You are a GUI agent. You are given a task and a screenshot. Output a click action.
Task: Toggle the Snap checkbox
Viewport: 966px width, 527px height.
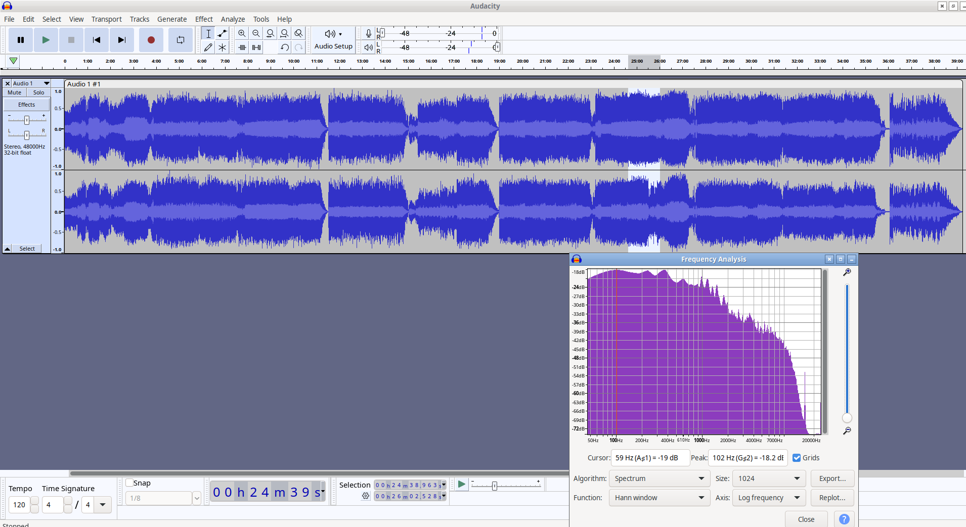click(129, 483)
